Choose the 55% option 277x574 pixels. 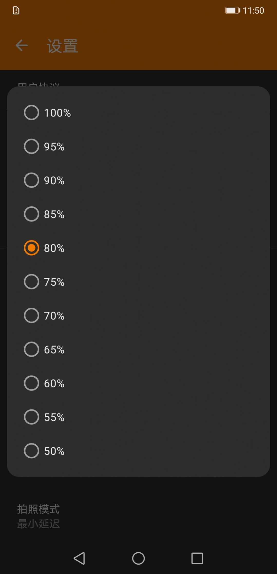(32, 417)
